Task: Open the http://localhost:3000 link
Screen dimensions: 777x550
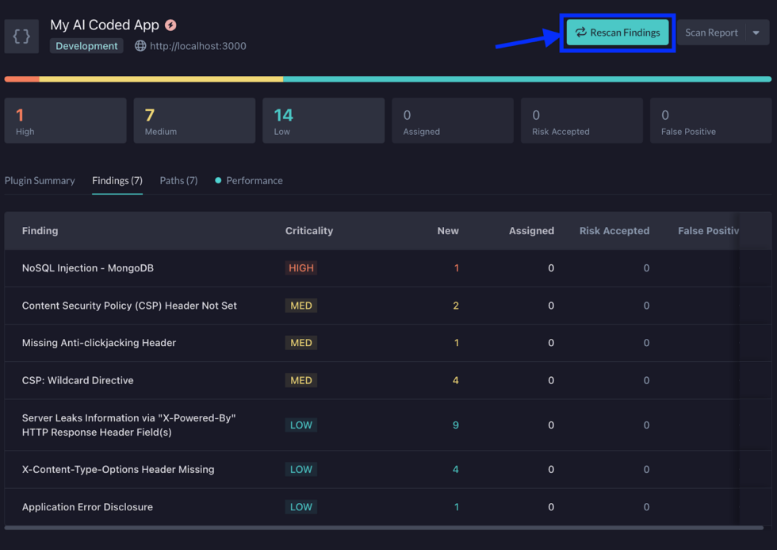Action: click(197, 46)
